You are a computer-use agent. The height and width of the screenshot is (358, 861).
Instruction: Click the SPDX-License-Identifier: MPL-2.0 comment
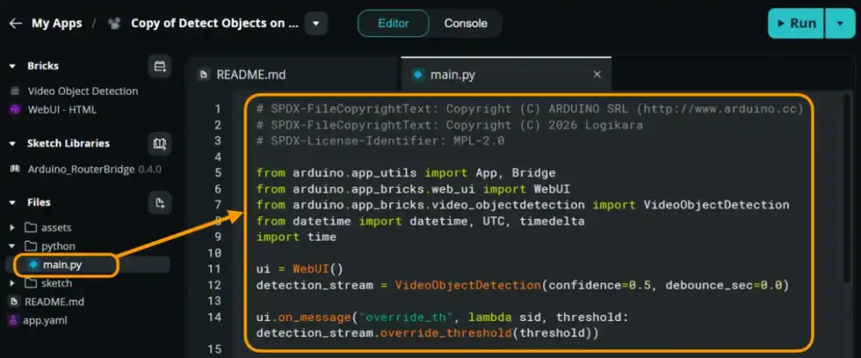(x=381, y=141)
